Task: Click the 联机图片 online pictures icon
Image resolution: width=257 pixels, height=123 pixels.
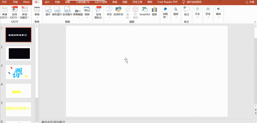Action: (57, 10)
